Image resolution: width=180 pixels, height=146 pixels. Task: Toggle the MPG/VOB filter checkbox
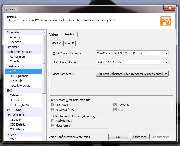point(53,105)
